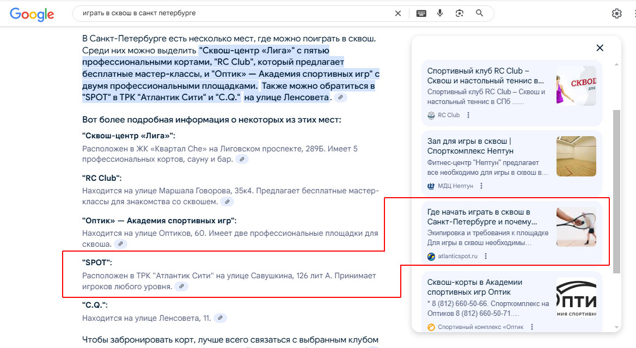Open source link for Оптик description
Viewport: 636px width, 348px height.
(120, 244)
